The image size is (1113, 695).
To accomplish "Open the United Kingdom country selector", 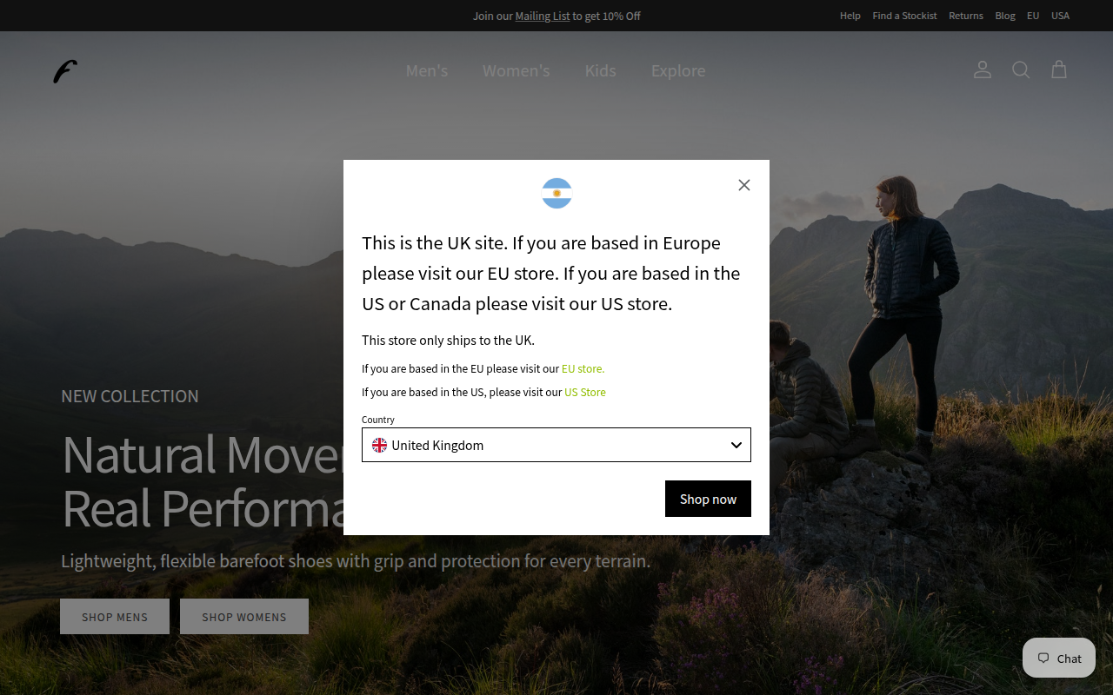I will click(556, 445).
